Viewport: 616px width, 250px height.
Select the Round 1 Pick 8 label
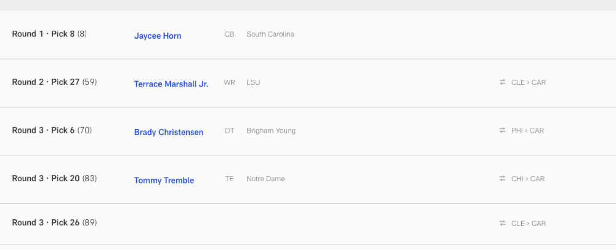pos(49,34)
